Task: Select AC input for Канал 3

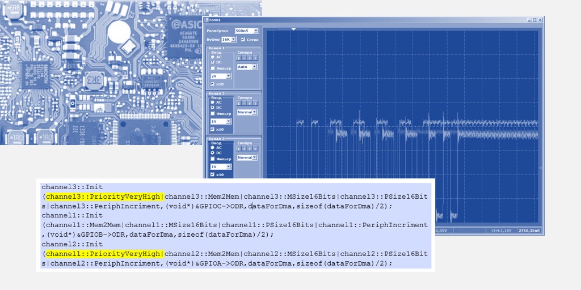Action: tap(212, 147)
